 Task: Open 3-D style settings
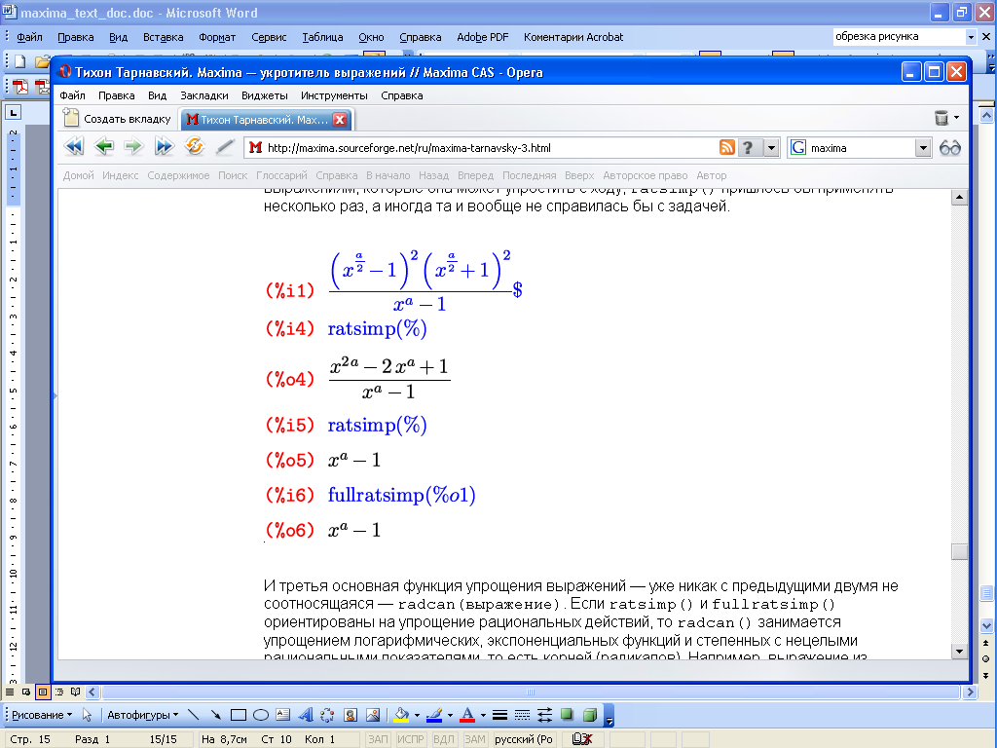pos(590,715)
